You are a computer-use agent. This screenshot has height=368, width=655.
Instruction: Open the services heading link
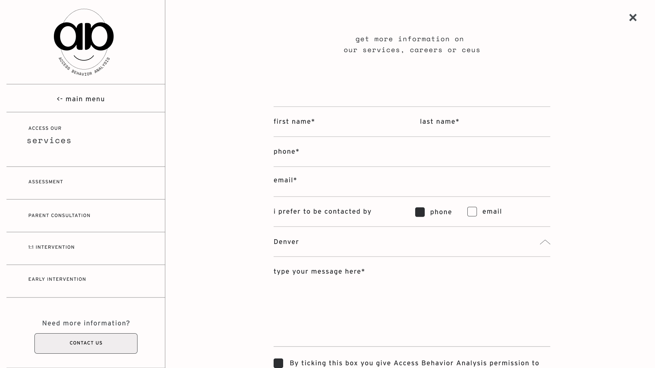click(x=49, y=141)
